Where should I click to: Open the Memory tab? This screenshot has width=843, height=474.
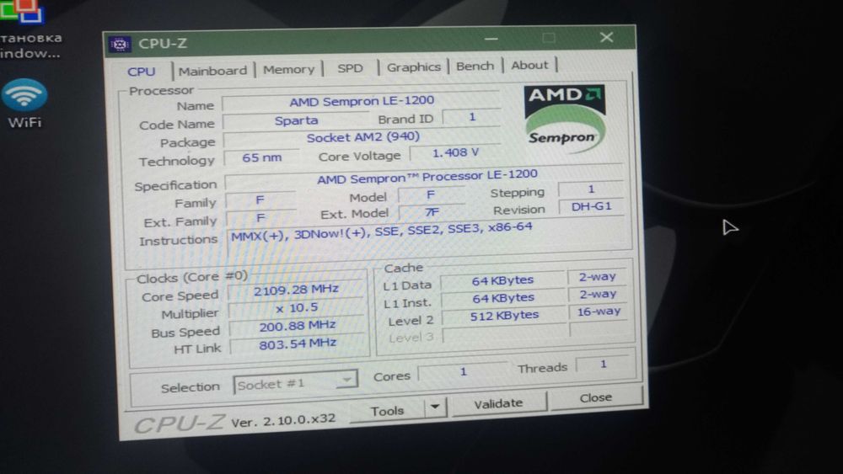tap(288, 69)
